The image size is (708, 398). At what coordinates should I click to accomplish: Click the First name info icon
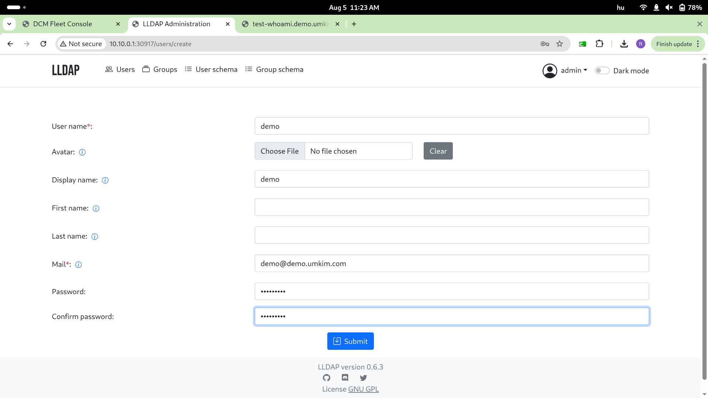pyautogui.click(x=96, y=208)
